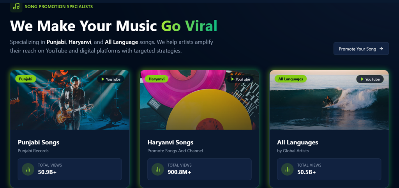Click the Haryanvi Songs title
This screenshot has width=399, height=188.
[171, 142]
